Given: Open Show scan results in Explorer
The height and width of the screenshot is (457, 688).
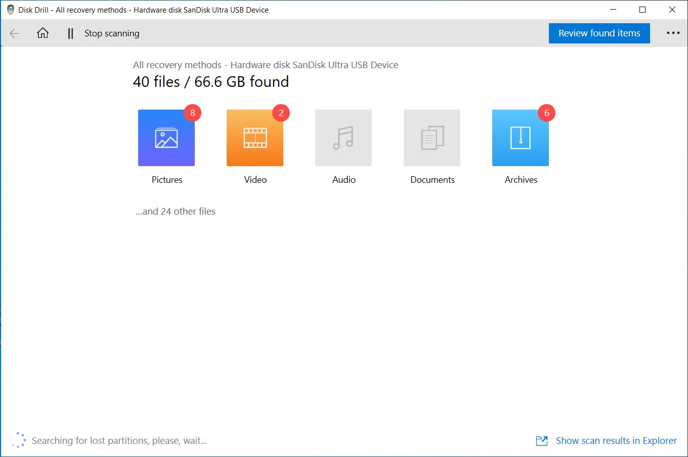Looking at the screenshot, I should pos(616,440).
